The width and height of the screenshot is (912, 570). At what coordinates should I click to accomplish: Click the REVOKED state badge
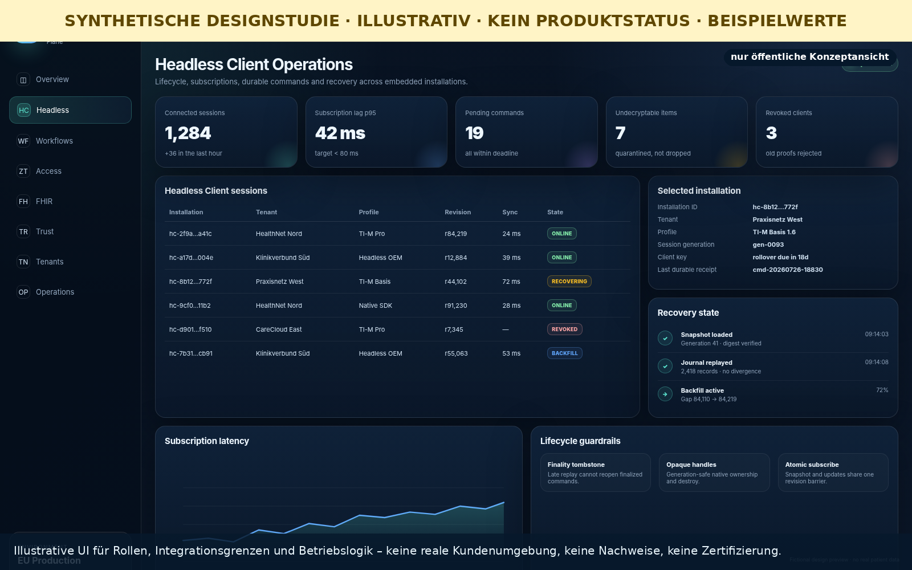tap(565, 329)
